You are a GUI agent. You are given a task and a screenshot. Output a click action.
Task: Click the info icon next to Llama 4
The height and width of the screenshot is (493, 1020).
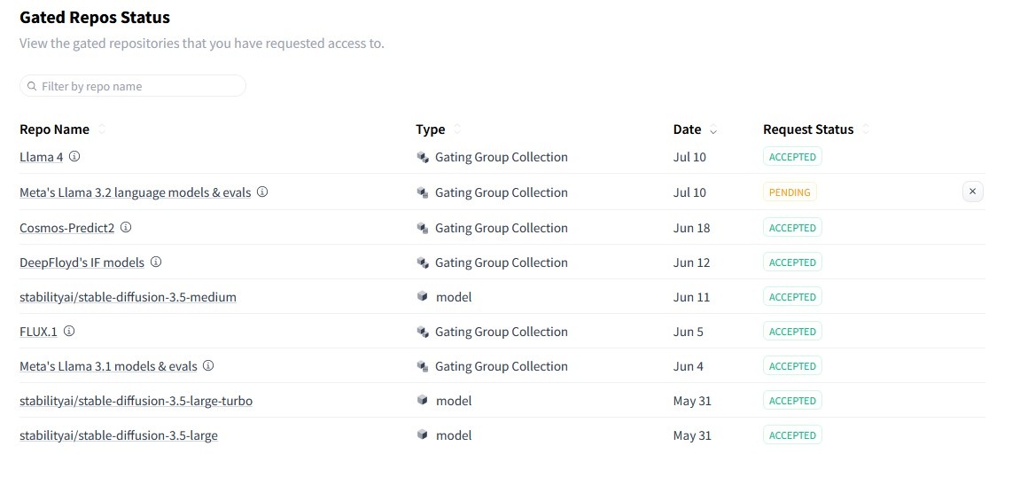[x=74, y=157]
